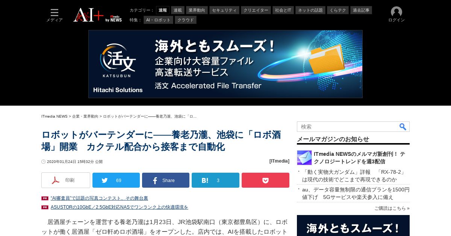The height and width of the screenshot is (236, 451).
Task: Share the article on Facebook
Action: [166, 180]
